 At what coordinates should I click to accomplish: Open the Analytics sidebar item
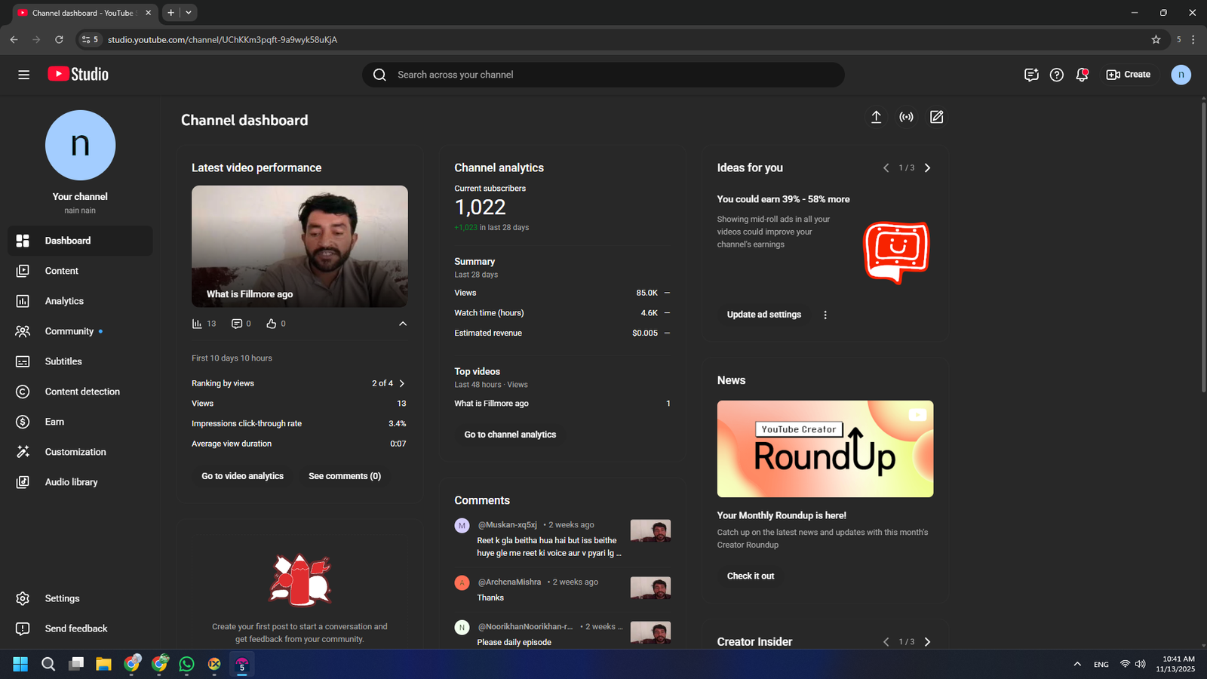[x=64, y=301]
